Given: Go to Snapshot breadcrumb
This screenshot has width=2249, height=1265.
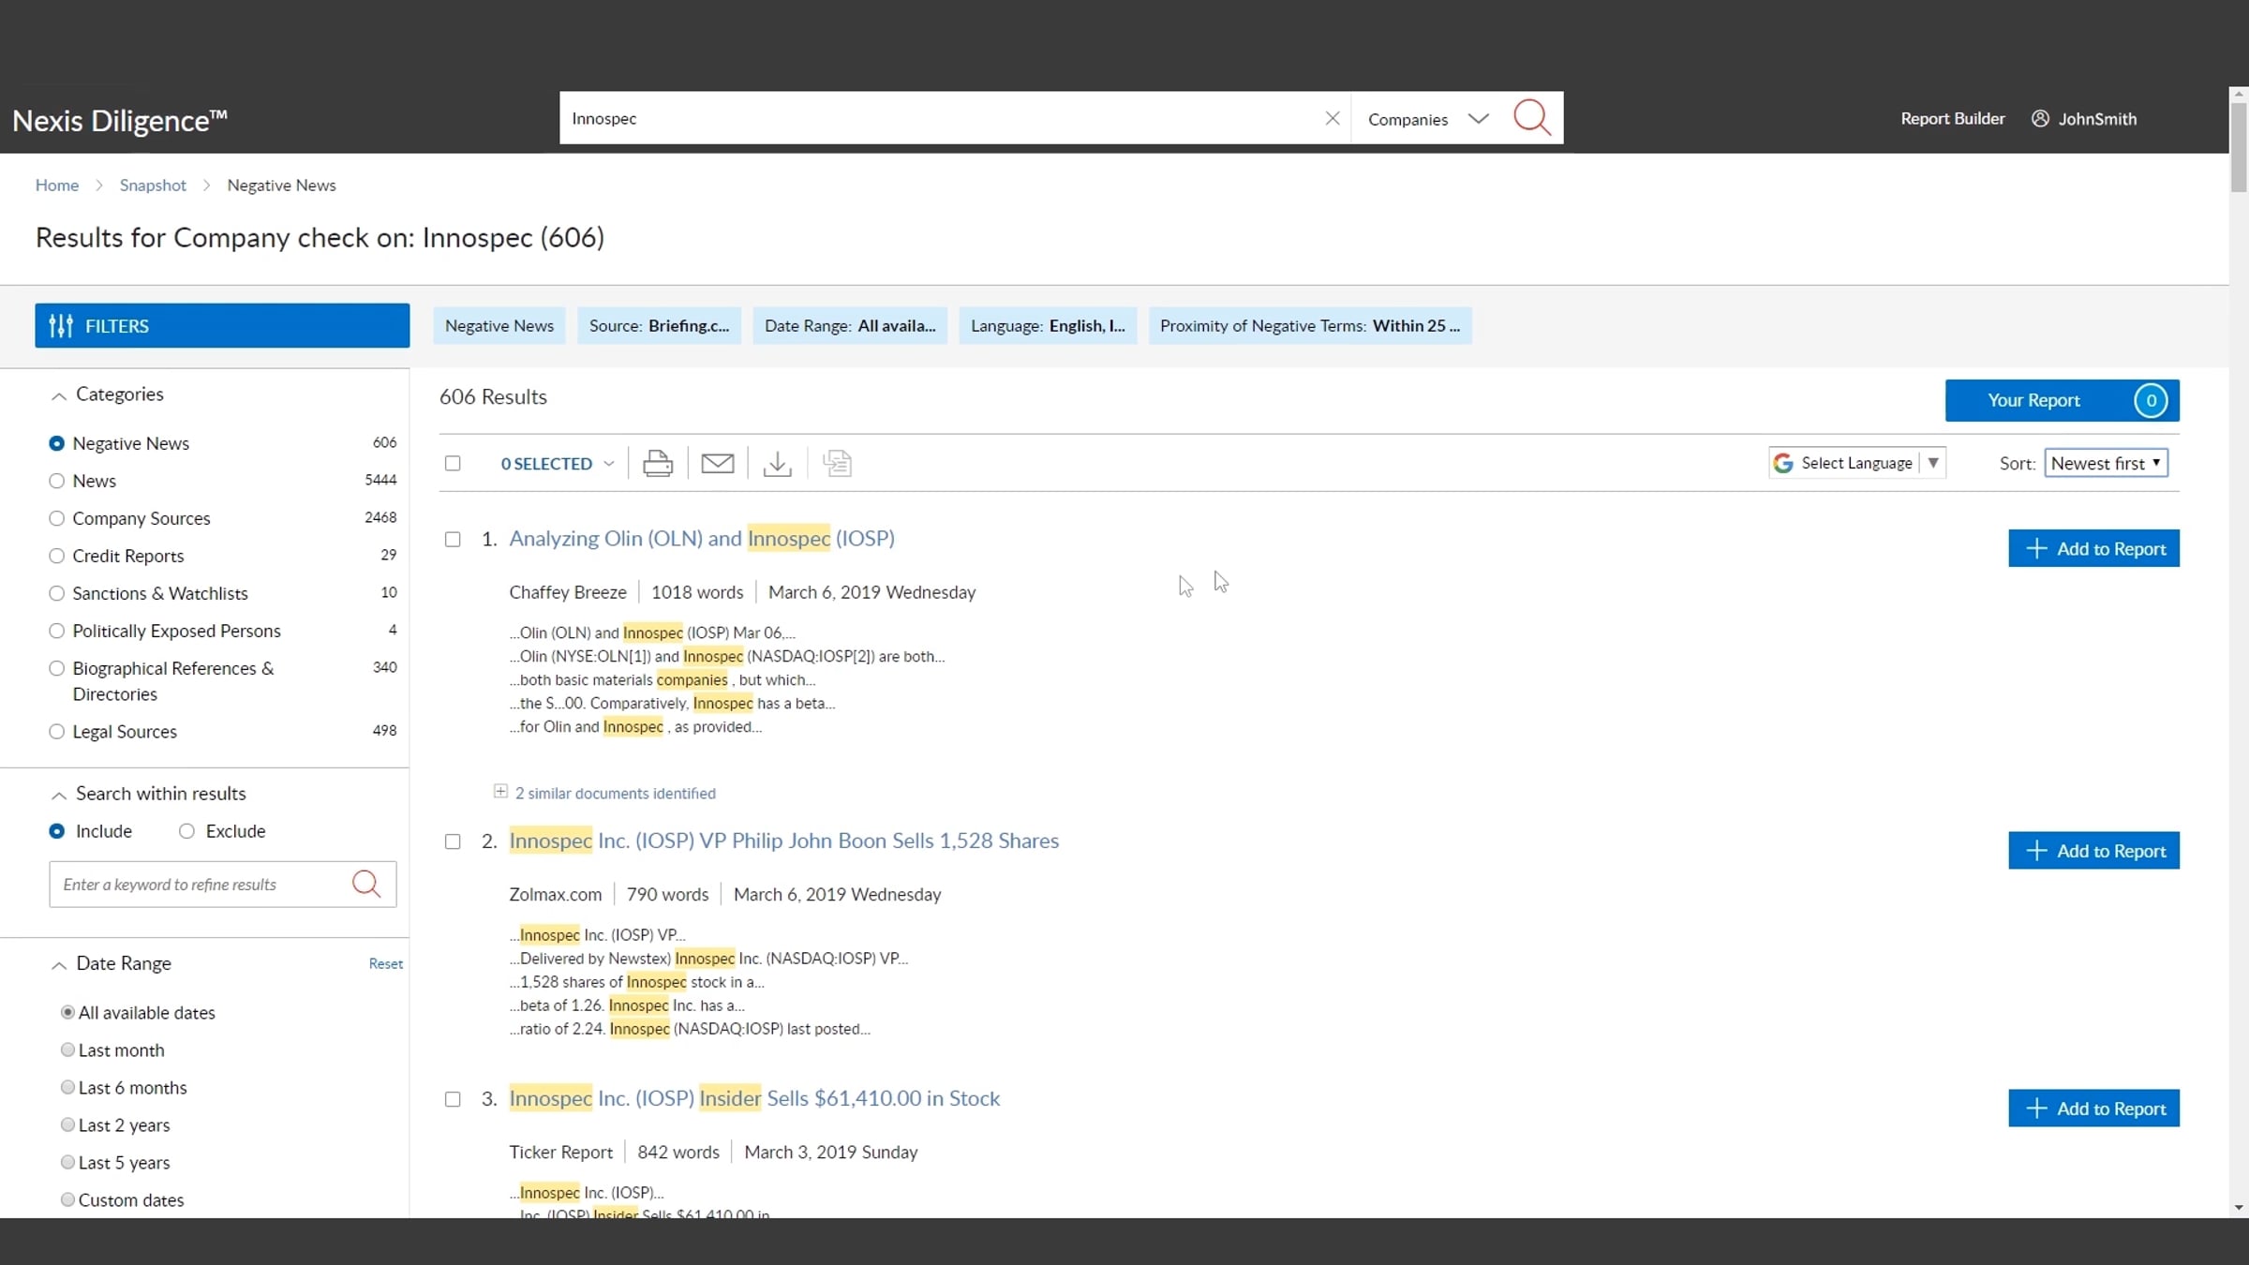Looking at the screenshot, I should tap(153, 186).
